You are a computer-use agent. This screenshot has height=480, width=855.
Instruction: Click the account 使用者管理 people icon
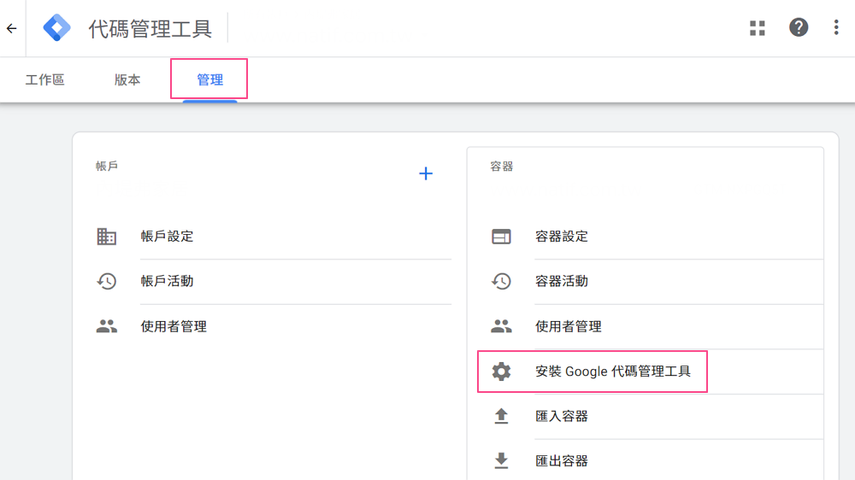[106, 326]
